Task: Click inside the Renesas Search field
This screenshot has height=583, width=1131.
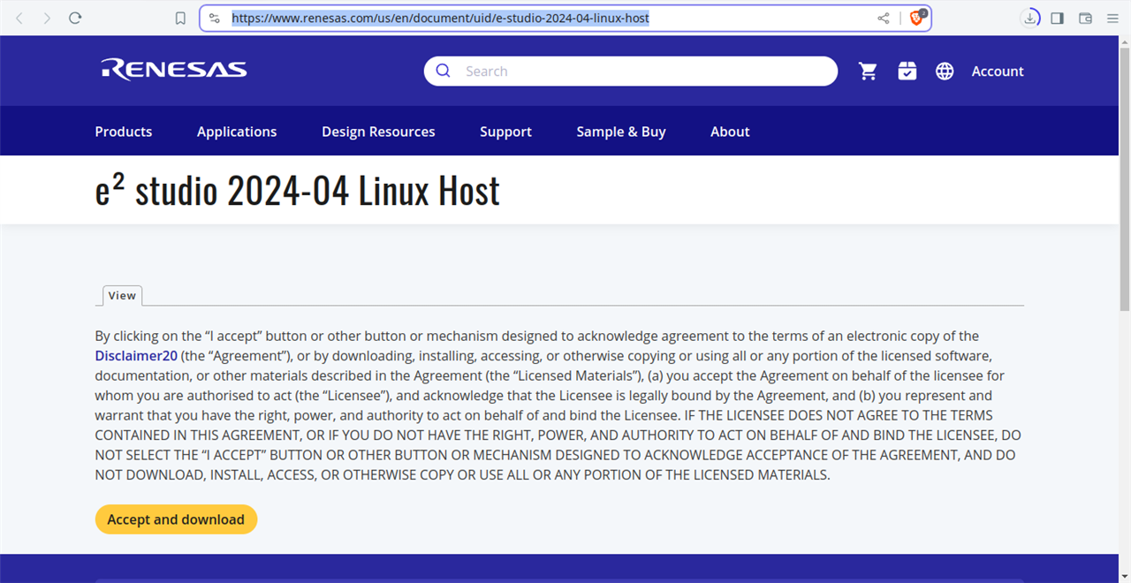Action: coord(645,72)
